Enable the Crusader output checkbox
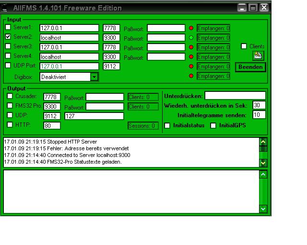This screenshot has width=307, height=245. (x=10, y=96)
